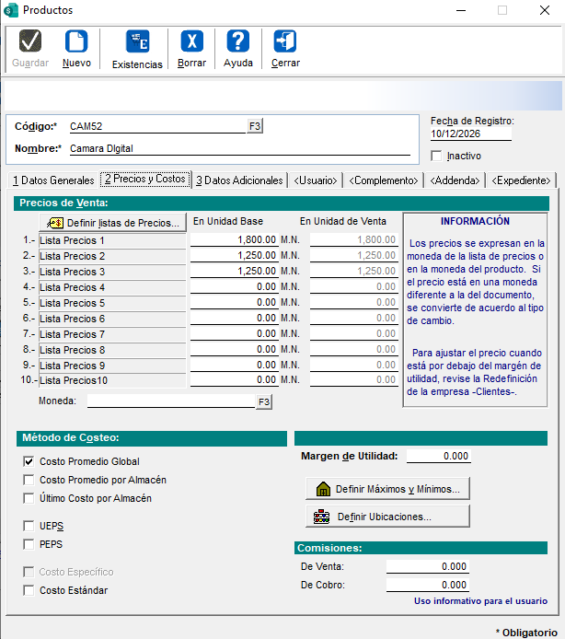
Task: Toggle the Inactivo checkbox
Action: click(436, 156)
